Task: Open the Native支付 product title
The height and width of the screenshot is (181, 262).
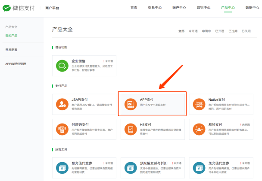Action: click(217, 100)
